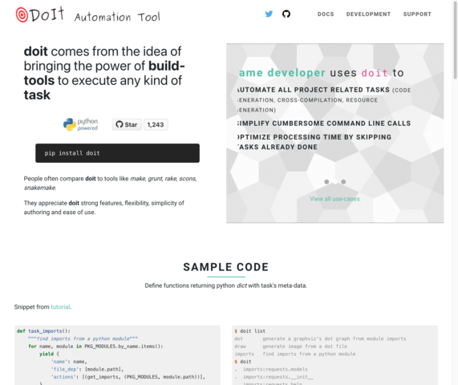Viewport: 458px width, 385px height.
Task: Open the tutorial link below Sample Code
Action: (60, 307)
